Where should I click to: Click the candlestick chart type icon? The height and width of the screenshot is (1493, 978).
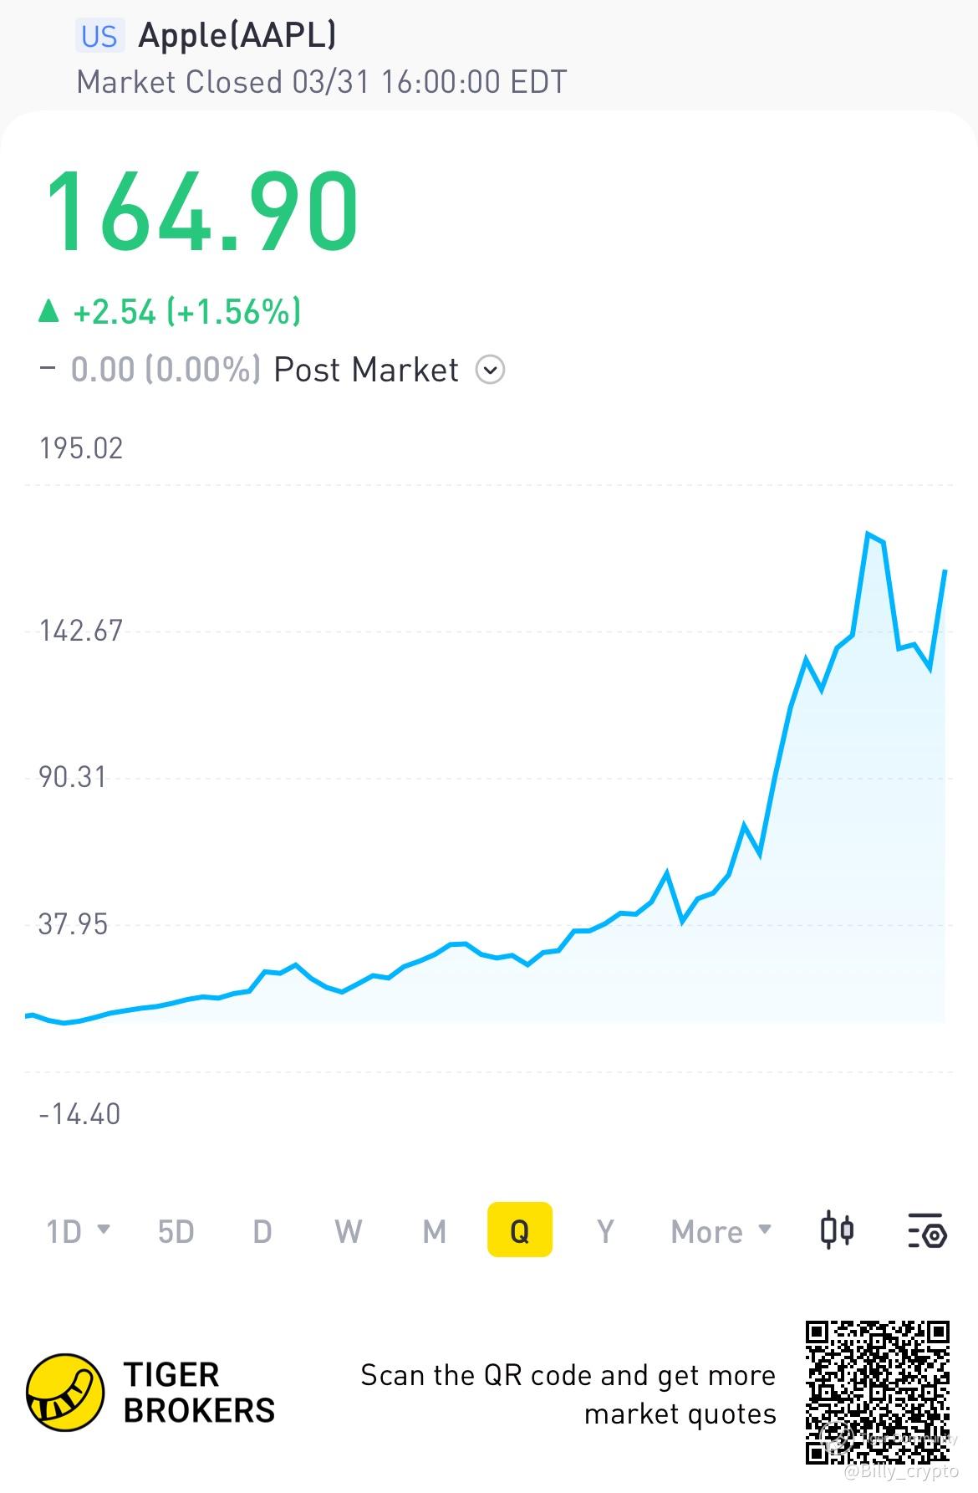[837, 1230]
